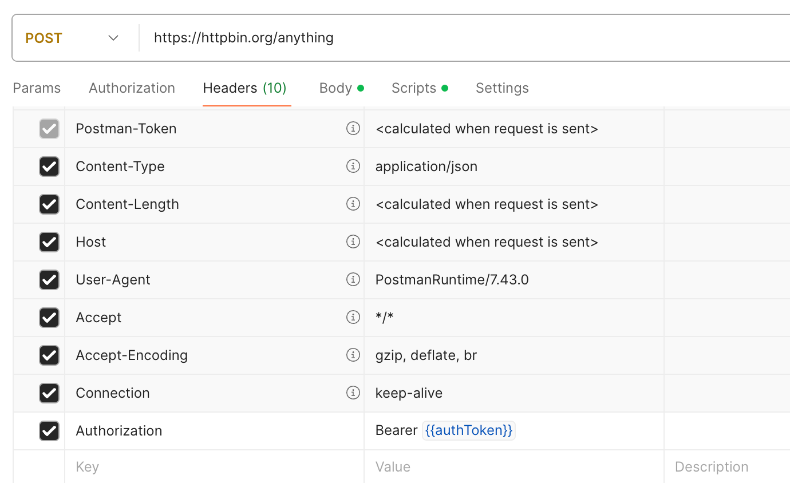Show info for Content-Length header
This screenshot has height=483, width=790.
[x=353, y=204]
